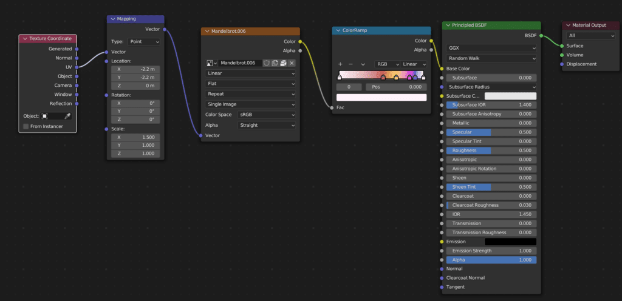Click the open image folder icon
Viewport: 622px width, 301px height.
(x=283, y=63)
